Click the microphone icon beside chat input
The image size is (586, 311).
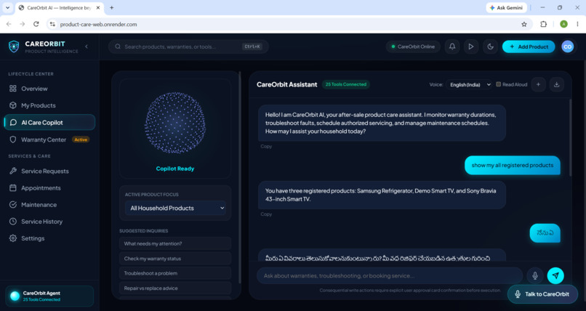(535, 275)
